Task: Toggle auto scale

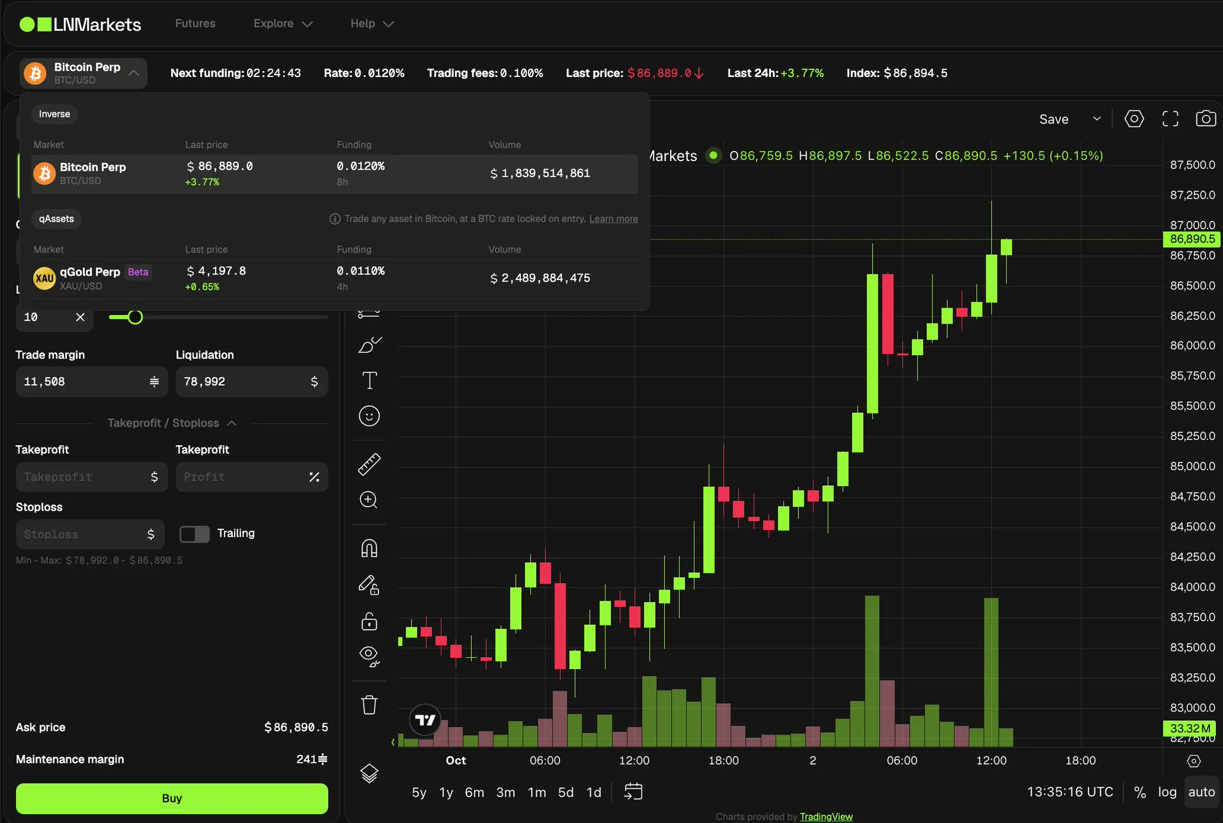Action: tap(1202, 792)
